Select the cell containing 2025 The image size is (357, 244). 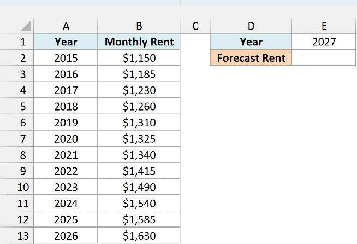coord(66,219)
